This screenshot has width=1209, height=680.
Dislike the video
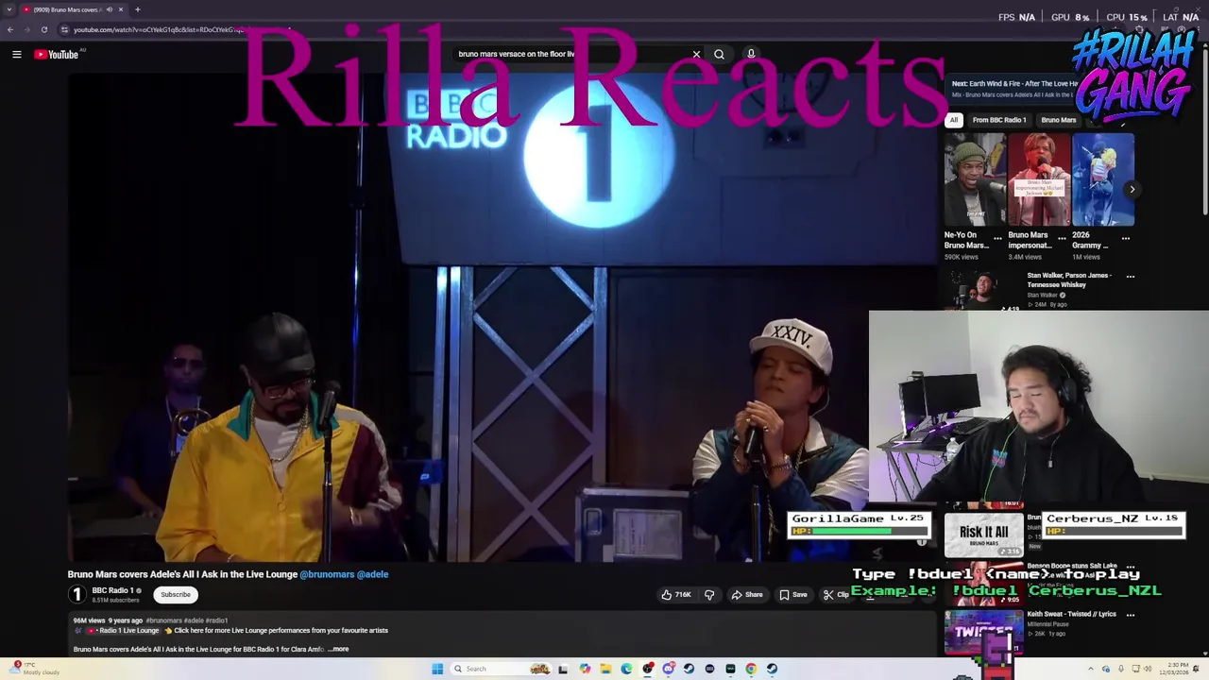coord(709,595)
